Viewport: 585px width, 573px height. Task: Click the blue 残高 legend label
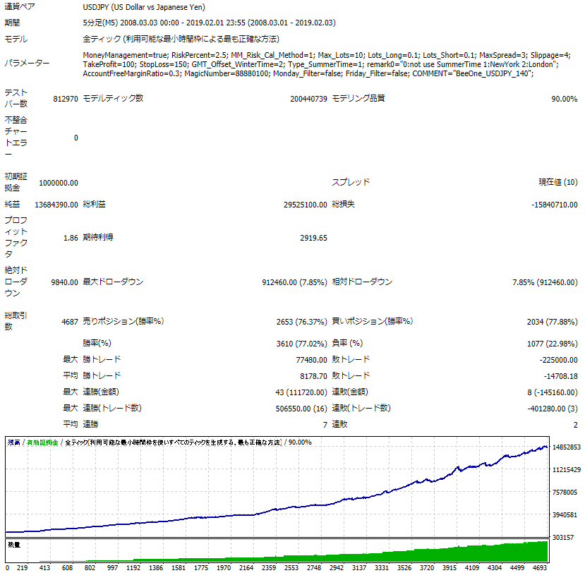coord(14,442)
